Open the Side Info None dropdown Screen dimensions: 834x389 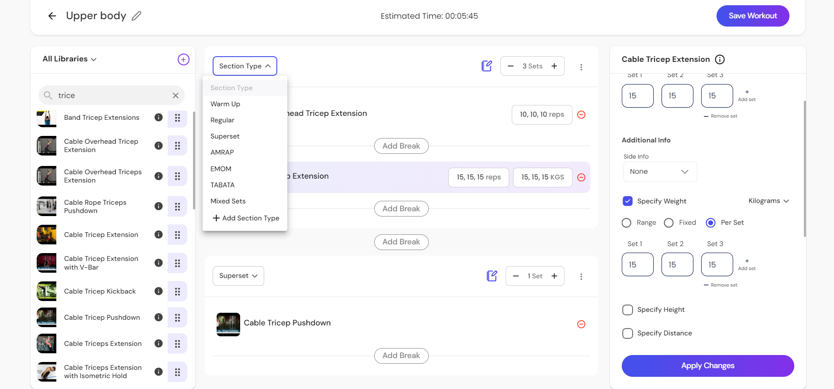tap(660, 172)
